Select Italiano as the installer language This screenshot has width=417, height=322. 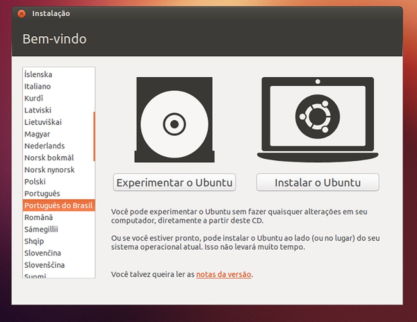point(38,86)
